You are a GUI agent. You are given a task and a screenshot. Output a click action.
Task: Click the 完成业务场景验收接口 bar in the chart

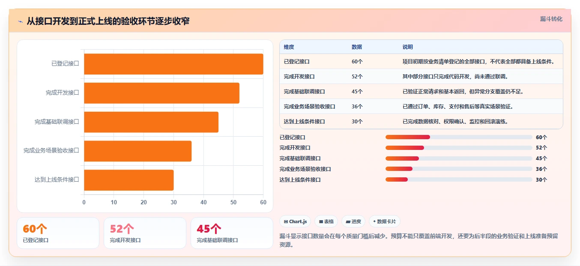pyautogui.click(x=138, y=151)
